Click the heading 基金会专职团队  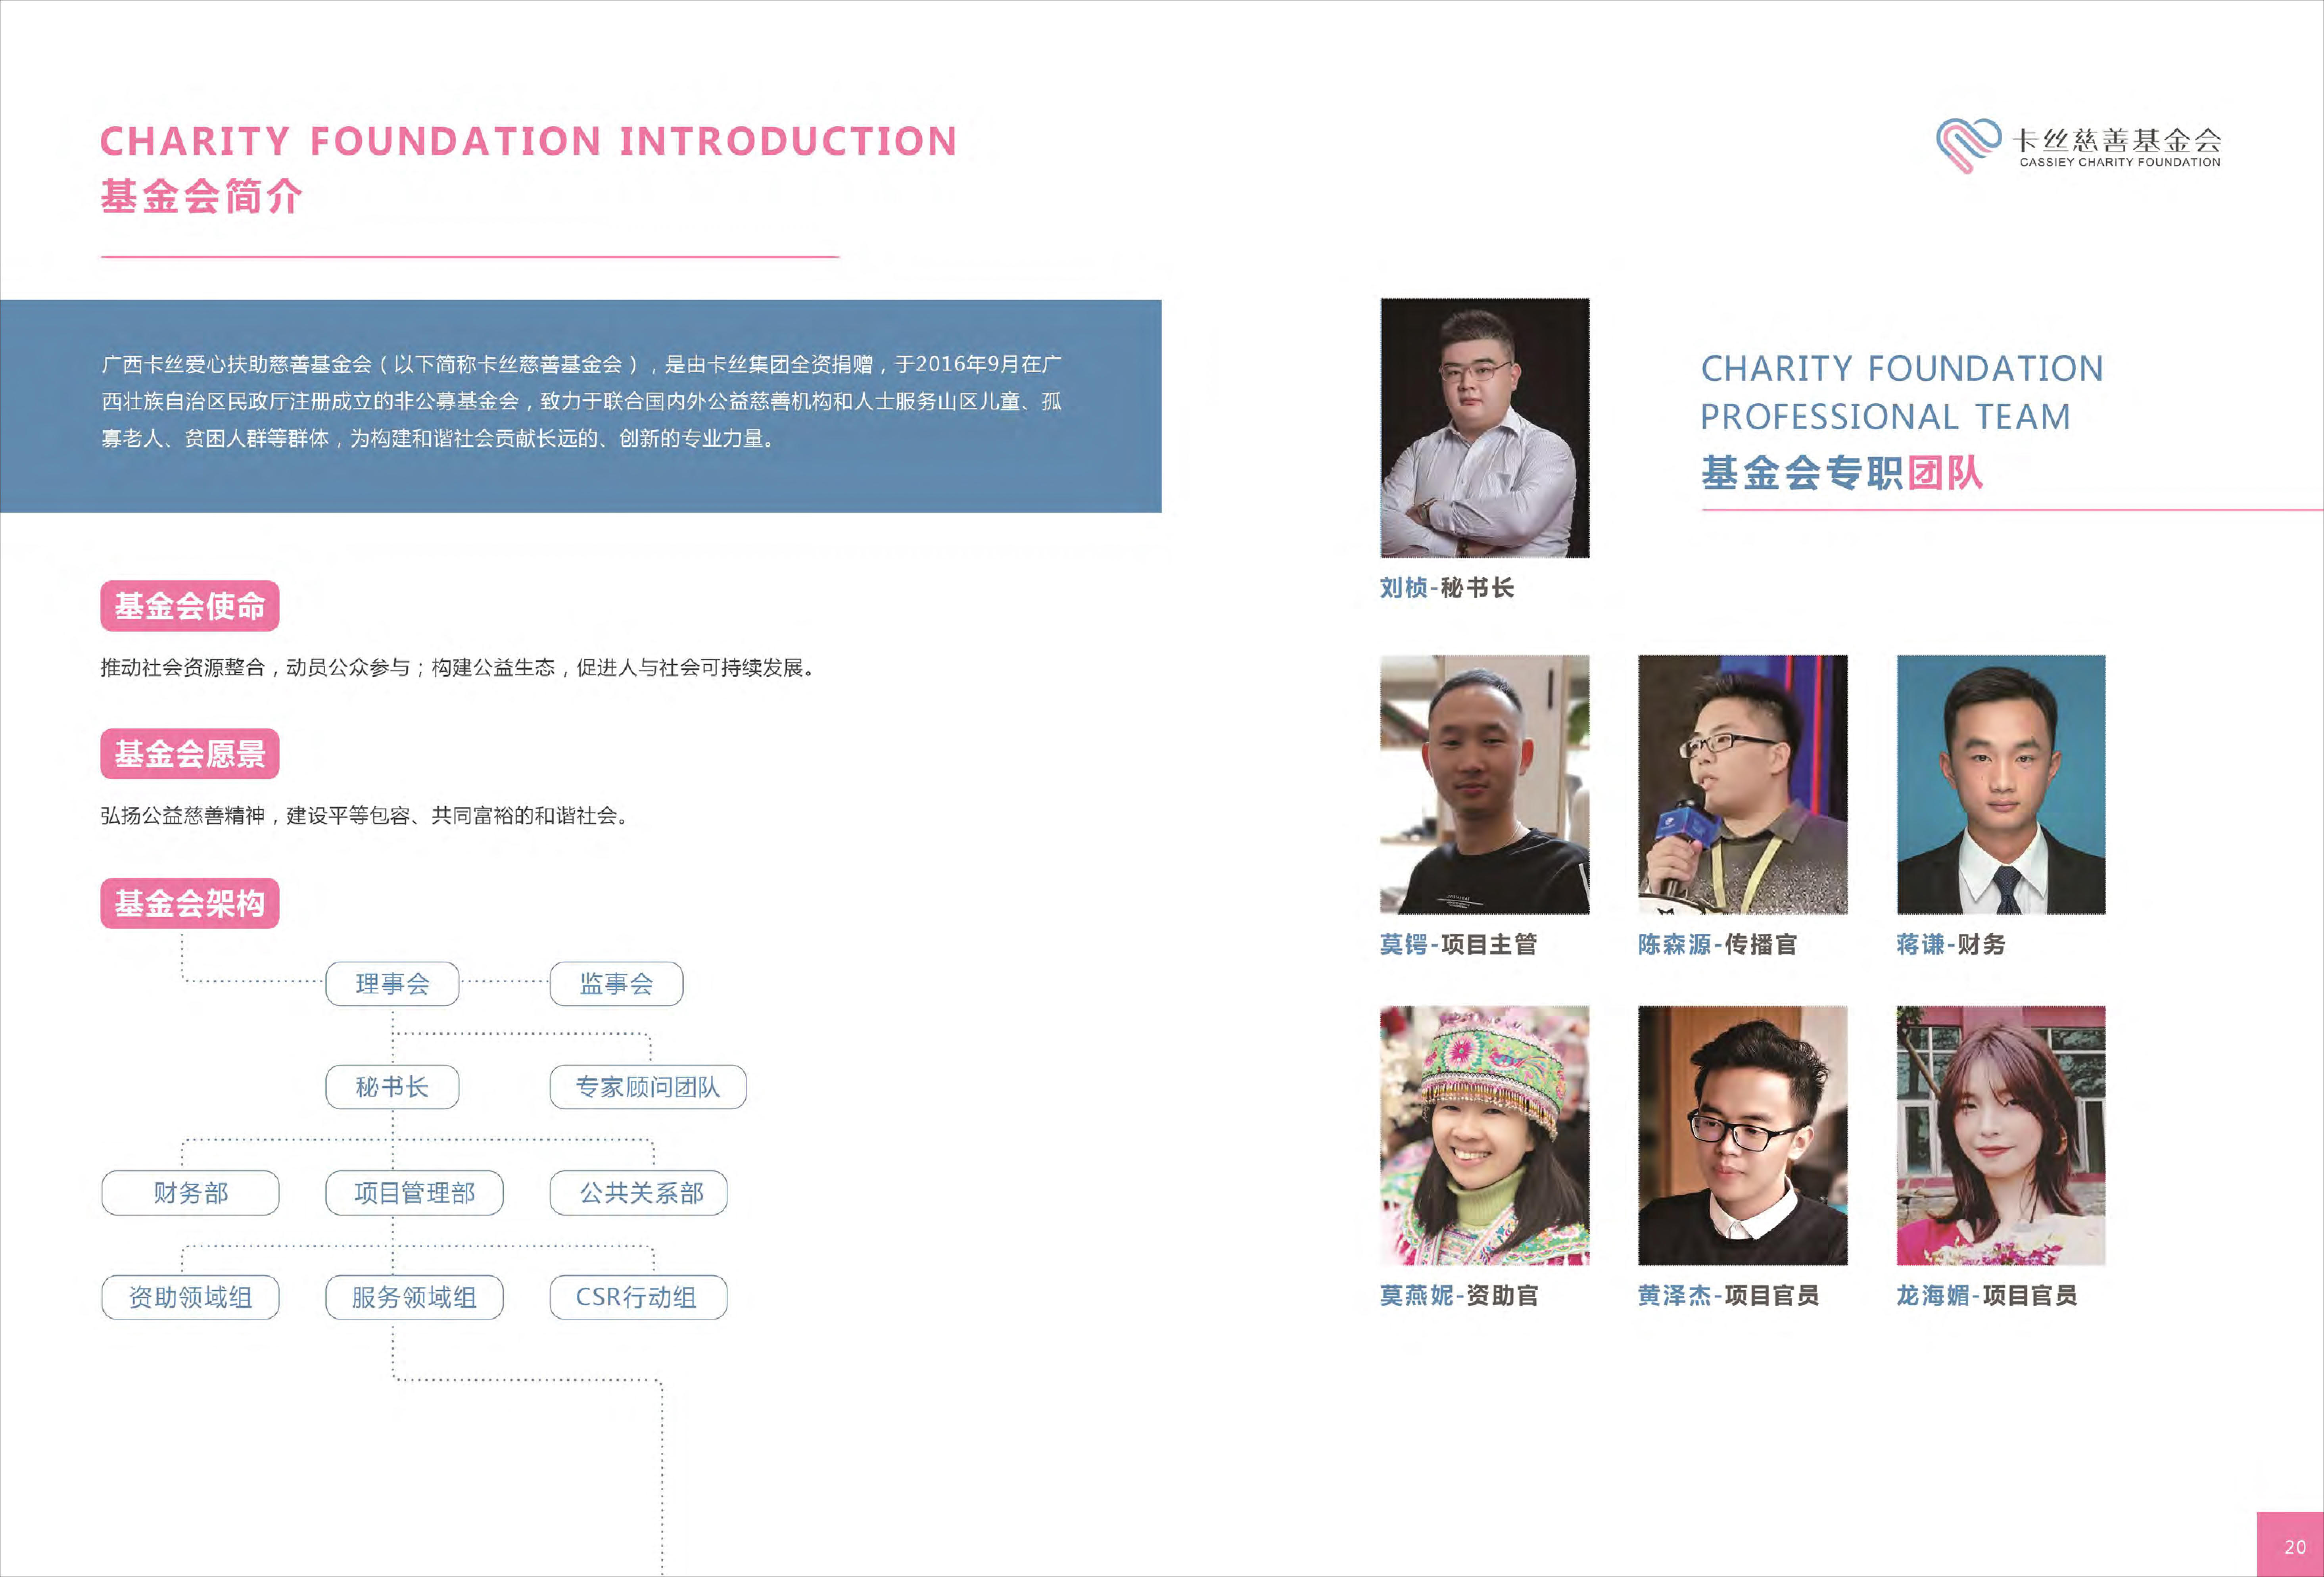pyautogui.click(x=1842, y=473)
